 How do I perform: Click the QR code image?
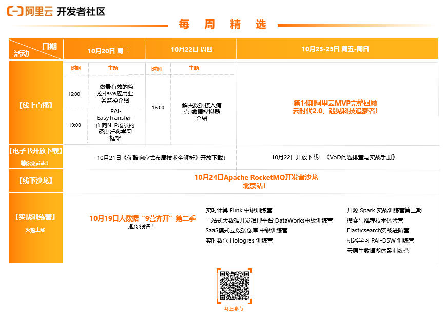point(234,286)
